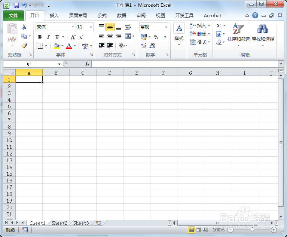Open the Help question mark icon

coord(255,16)
